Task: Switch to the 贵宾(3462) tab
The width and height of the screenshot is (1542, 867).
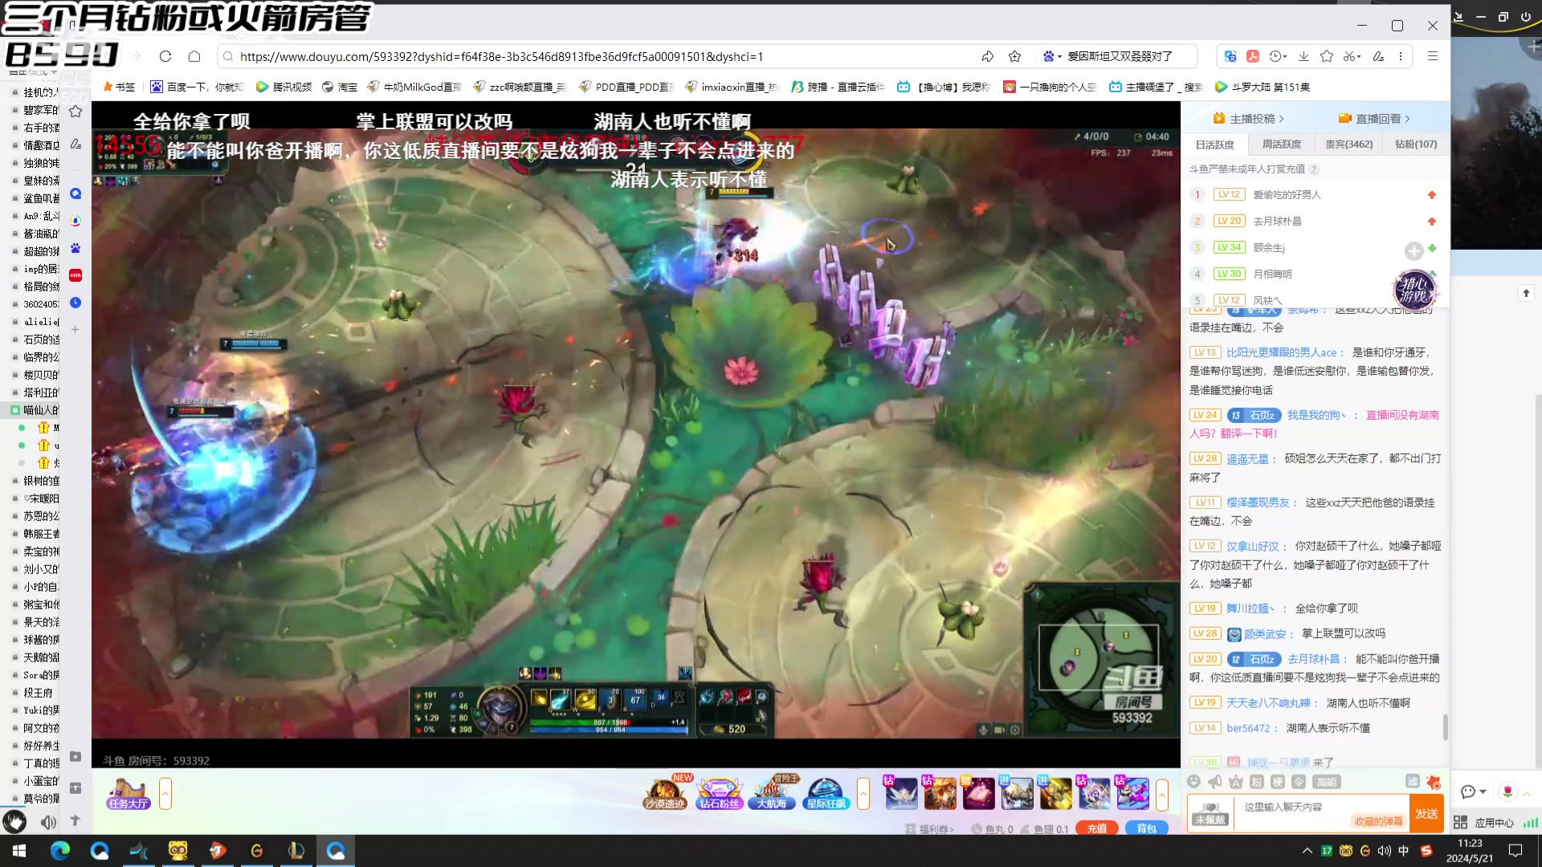Action: (1348, 144)
